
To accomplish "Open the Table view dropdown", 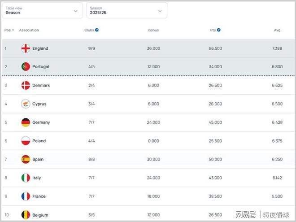I will [x=42, y=11].
